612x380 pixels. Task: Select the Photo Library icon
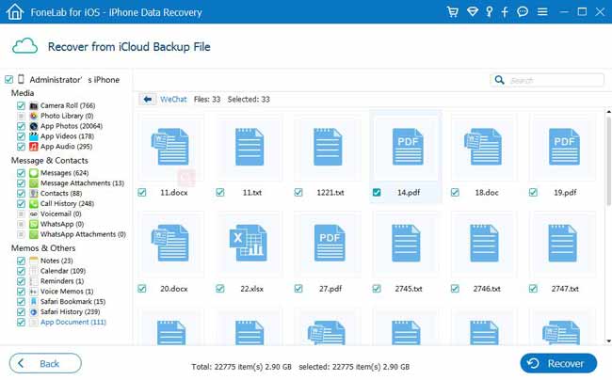coord(34,116)
